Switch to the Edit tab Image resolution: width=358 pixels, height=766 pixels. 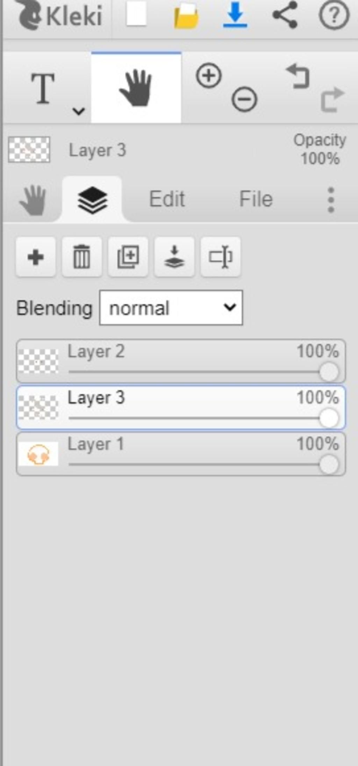(167, 199)
